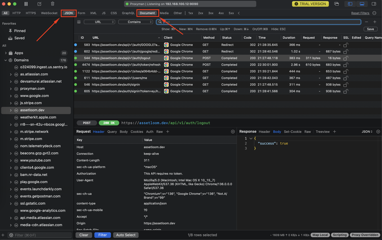
Task: Open the JSON format dropdown in Response
Action: 367,132
